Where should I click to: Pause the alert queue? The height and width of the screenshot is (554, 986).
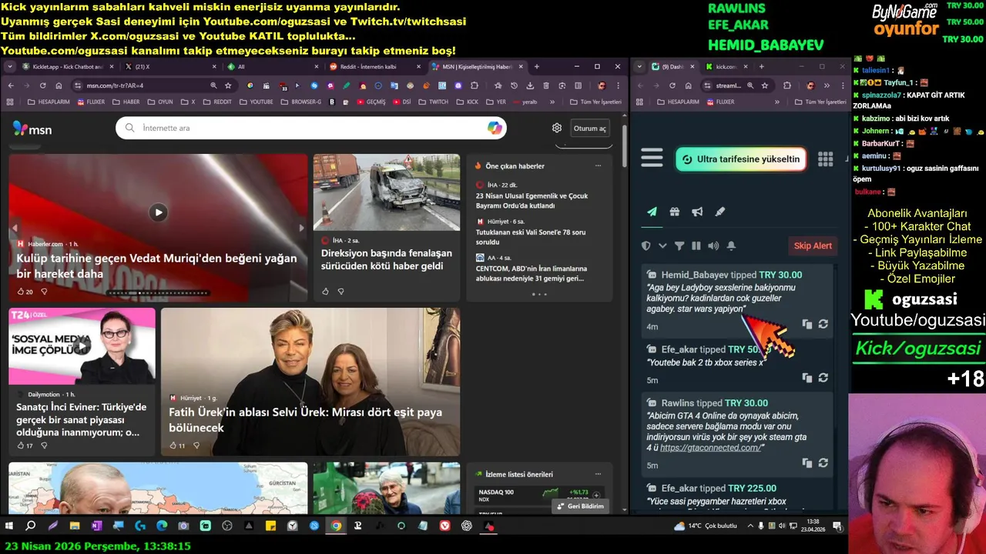[696, 245]
